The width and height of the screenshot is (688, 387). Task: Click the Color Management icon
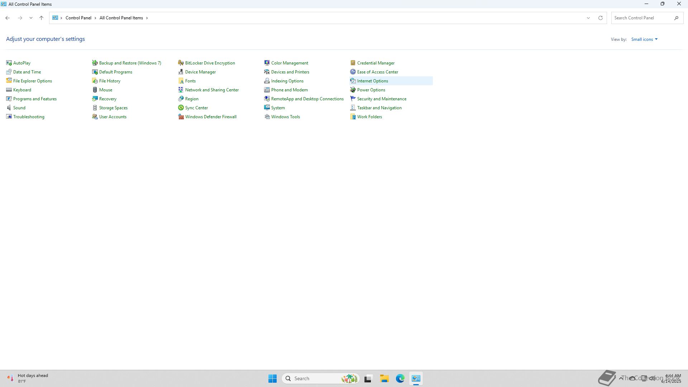[x=267, y=63]
